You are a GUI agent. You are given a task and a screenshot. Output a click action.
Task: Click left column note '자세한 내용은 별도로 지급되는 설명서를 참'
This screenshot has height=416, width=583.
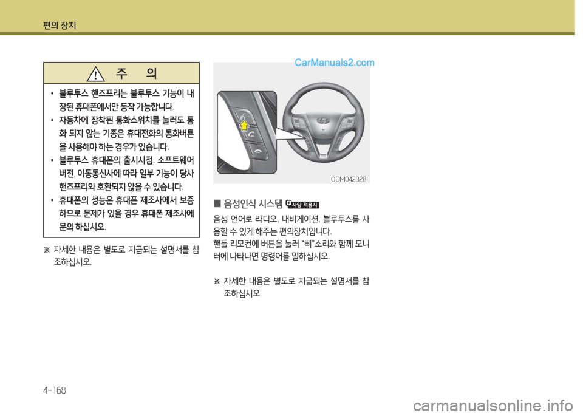click(x=126, y=250)
